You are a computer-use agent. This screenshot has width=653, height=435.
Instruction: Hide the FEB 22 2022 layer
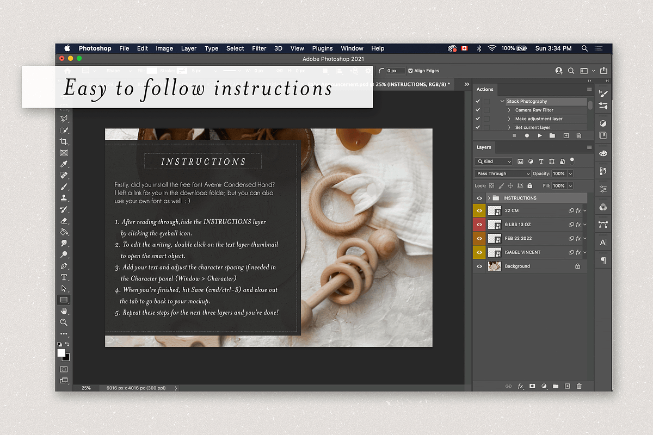[x=479, y=238]
